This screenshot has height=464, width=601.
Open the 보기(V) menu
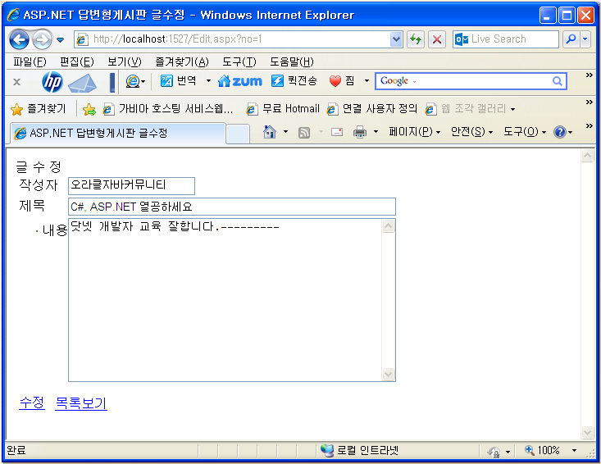coord(124,61)
